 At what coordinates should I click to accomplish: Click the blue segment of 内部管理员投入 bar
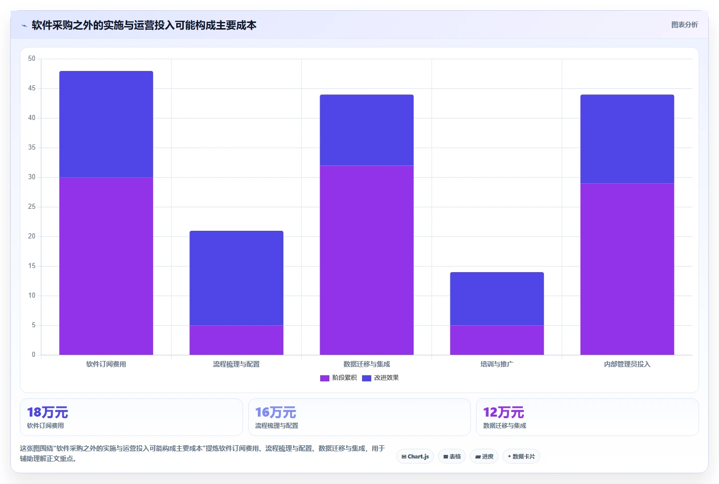click(x=627, y=139)
